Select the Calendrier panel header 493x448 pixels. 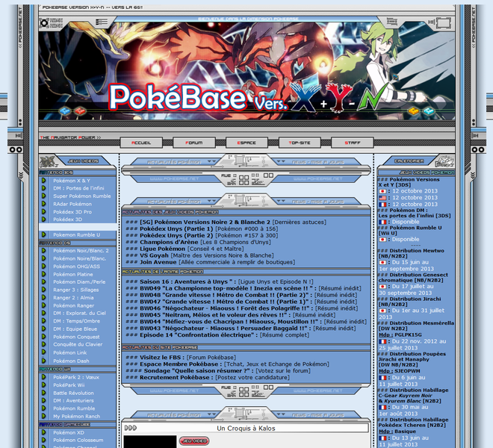(409, 161)
